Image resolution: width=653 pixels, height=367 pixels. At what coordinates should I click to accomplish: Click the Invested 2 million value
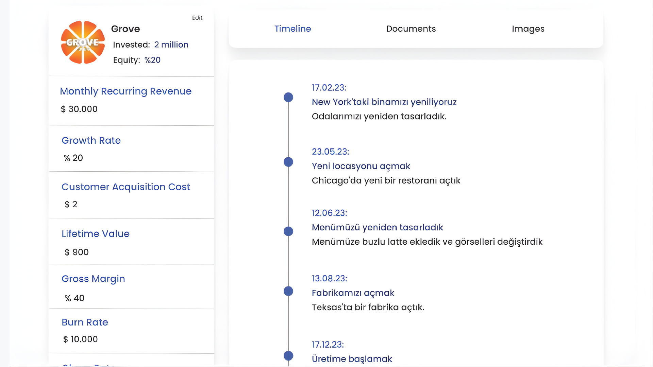click(x=171, y=45)
